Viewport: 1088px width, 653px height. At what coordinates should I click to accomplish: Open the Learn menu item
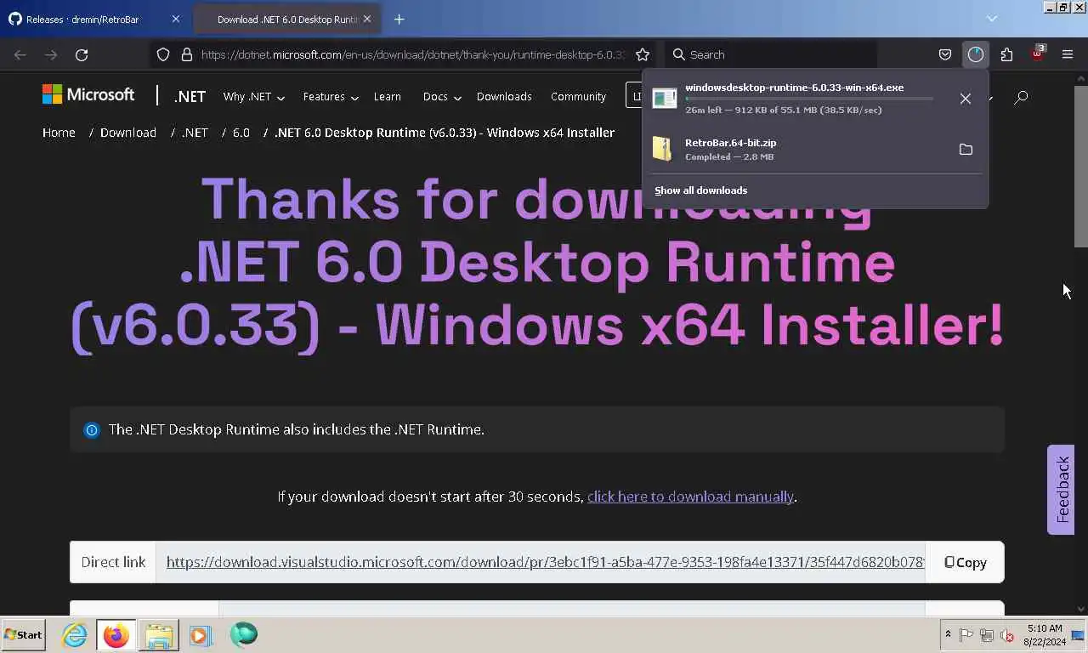click(388, 97)
